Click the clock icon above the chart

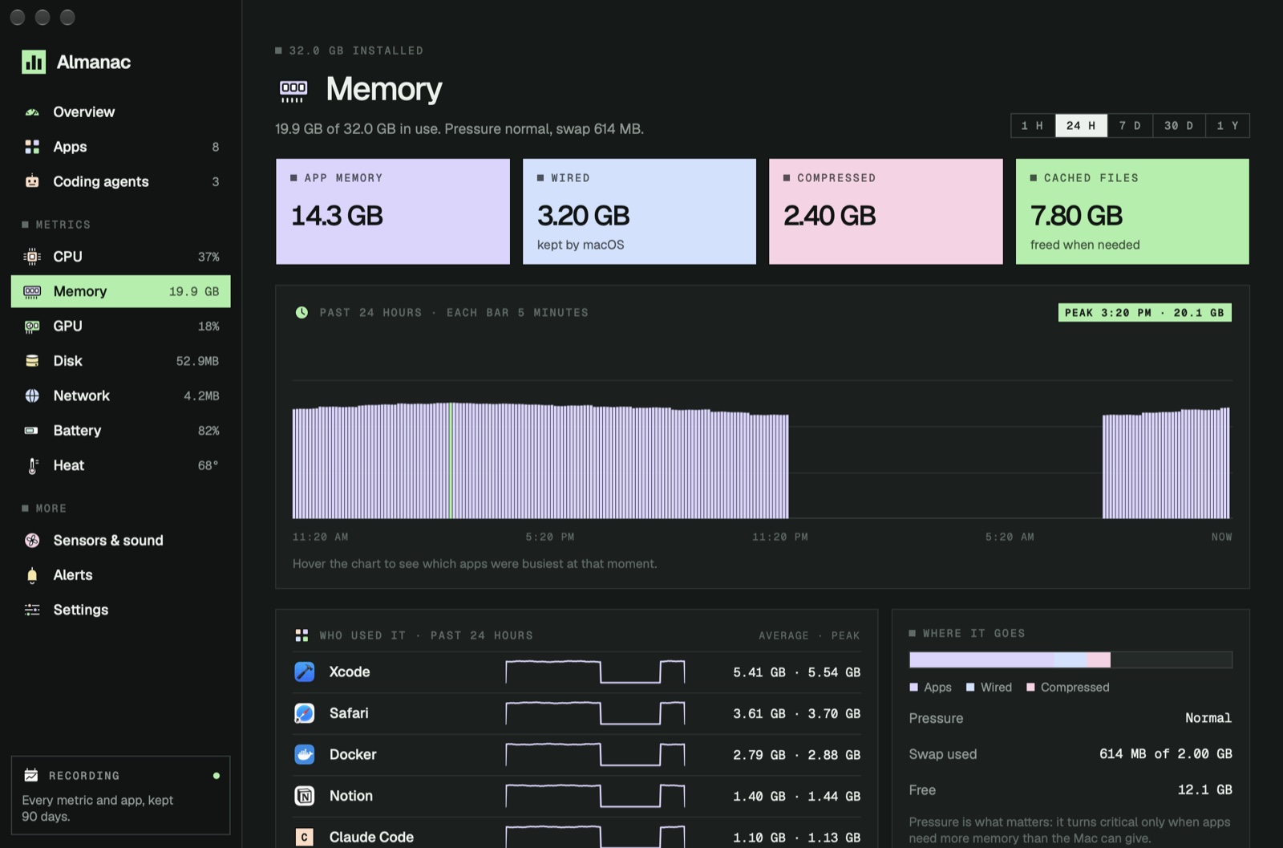(302, 313)
